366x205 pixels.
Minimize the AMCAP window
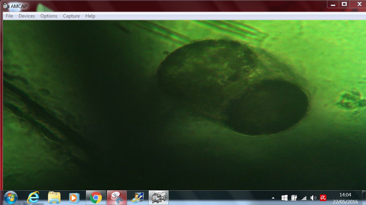pyautogui.click(x=333, y=5)
